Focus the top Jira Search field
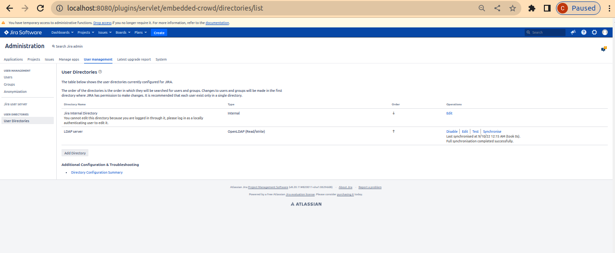615x253 pixels. click(x=545, y=33)
